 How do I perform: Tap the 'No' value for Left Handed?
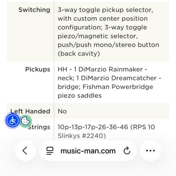(x=62, y=111)
